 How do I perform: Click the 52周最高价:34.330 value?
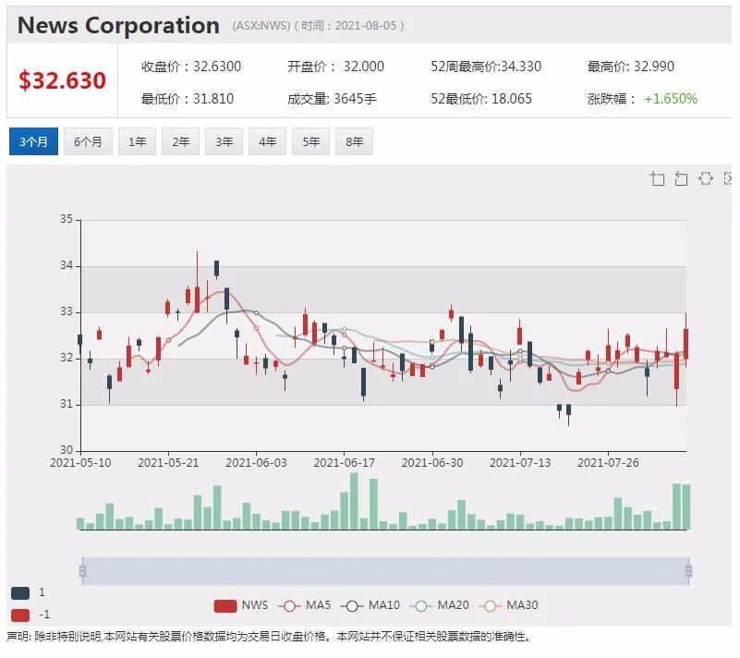coord(486,67)
